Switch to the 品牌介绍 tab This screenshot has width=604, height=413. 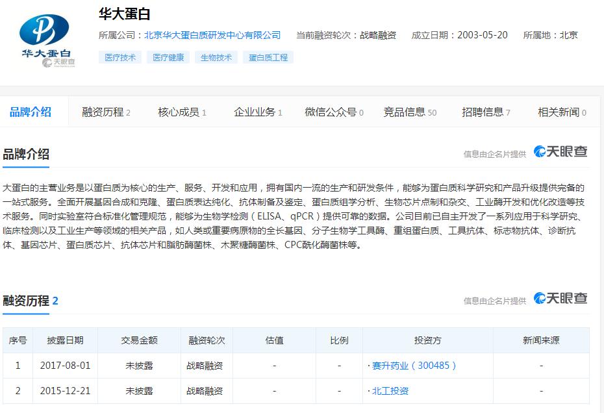point(30,112)
